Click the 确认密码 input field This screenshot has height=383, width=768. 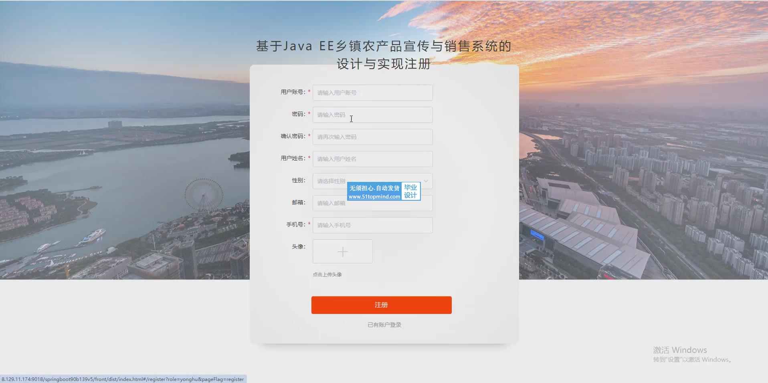pyautogui.click(x=372, y=137)
